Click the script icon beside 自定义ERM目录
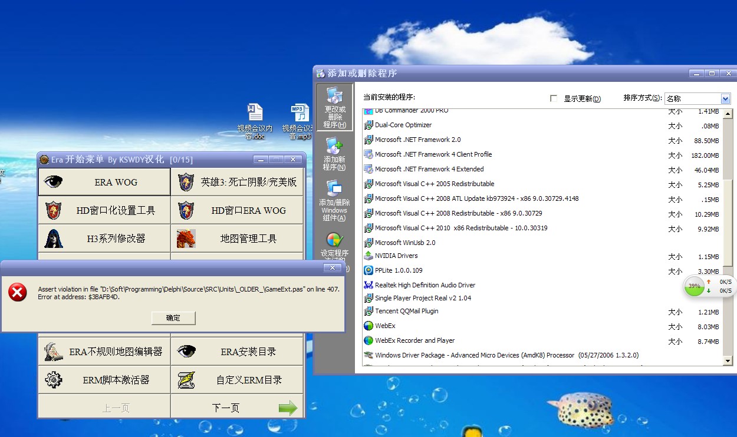This screenshot has height=437, width=737. 186,380
